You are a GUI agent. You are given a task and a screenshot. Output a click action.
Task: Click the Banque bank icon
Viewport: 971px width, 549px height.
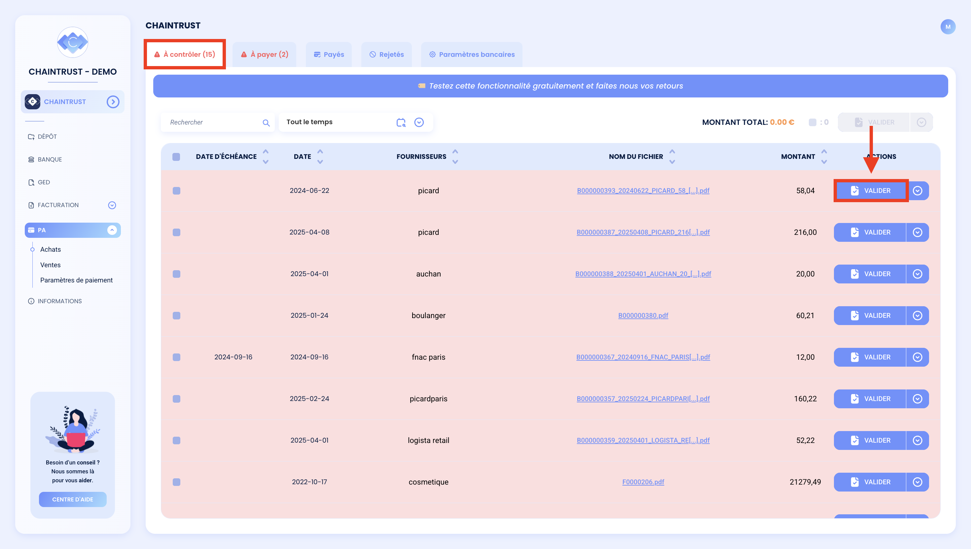31,160
